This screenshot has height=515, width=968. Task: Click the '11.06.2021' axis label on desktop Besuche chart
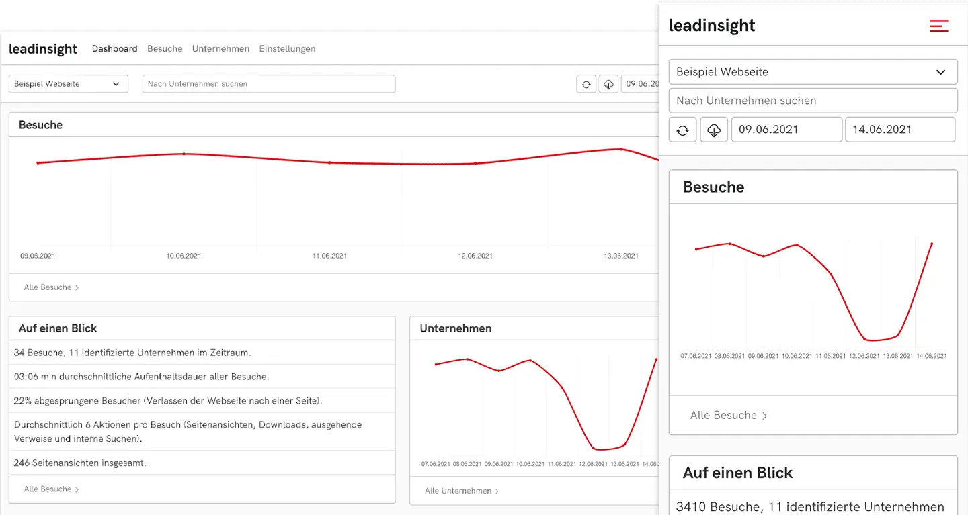[329, 256]
